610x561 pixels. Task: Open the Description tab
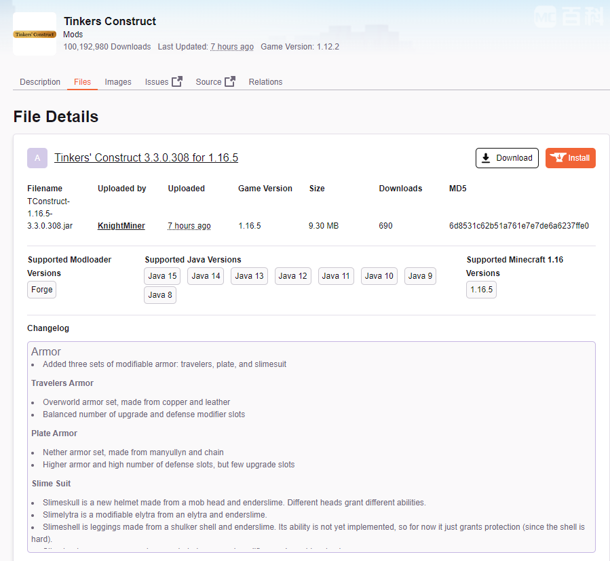pyautogui.click(x=40, y=82)
